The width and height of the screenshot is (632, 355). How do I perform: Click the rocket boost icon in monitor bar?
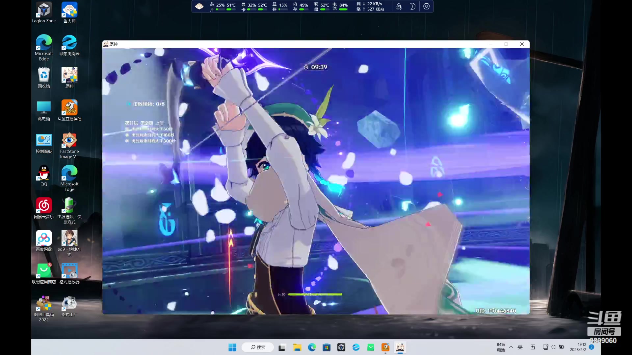coord(399,6)
